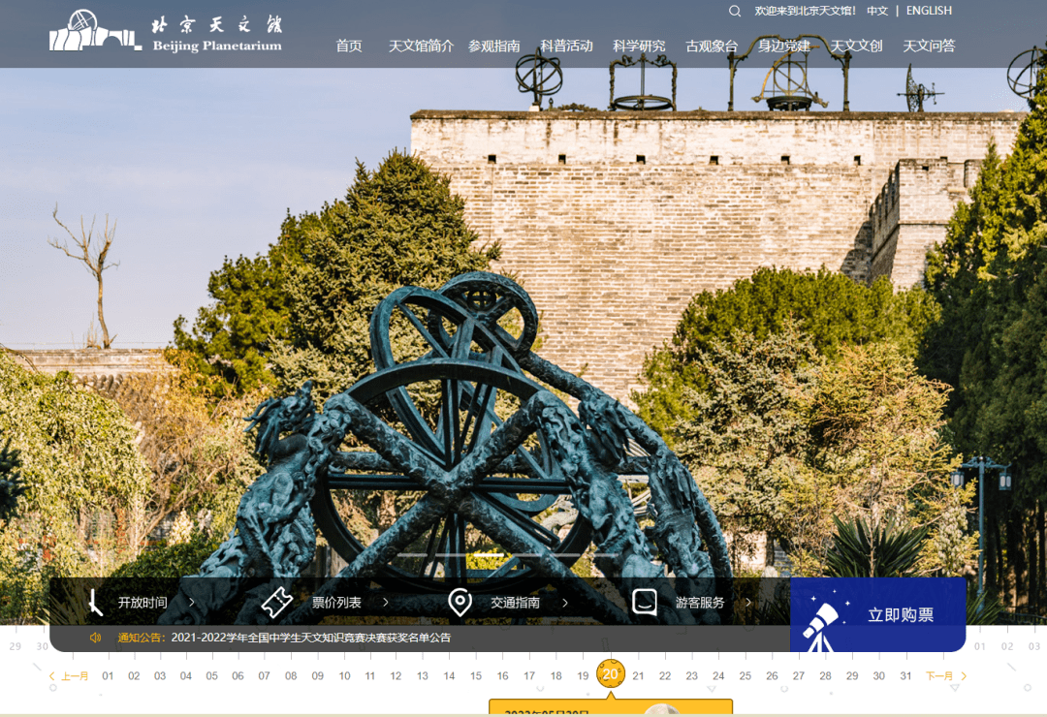Viewport: 1047px width, 717px height.
Task: Select date 18 on the calendar strip
Action: (x=556, y=675)
